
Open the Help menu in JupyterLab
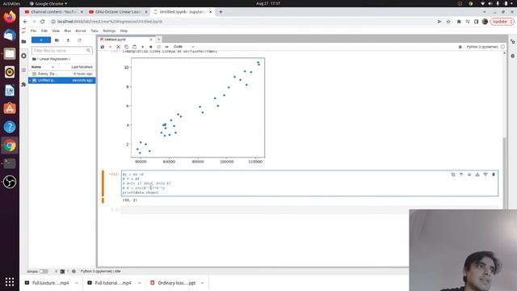tap(124, 31)
